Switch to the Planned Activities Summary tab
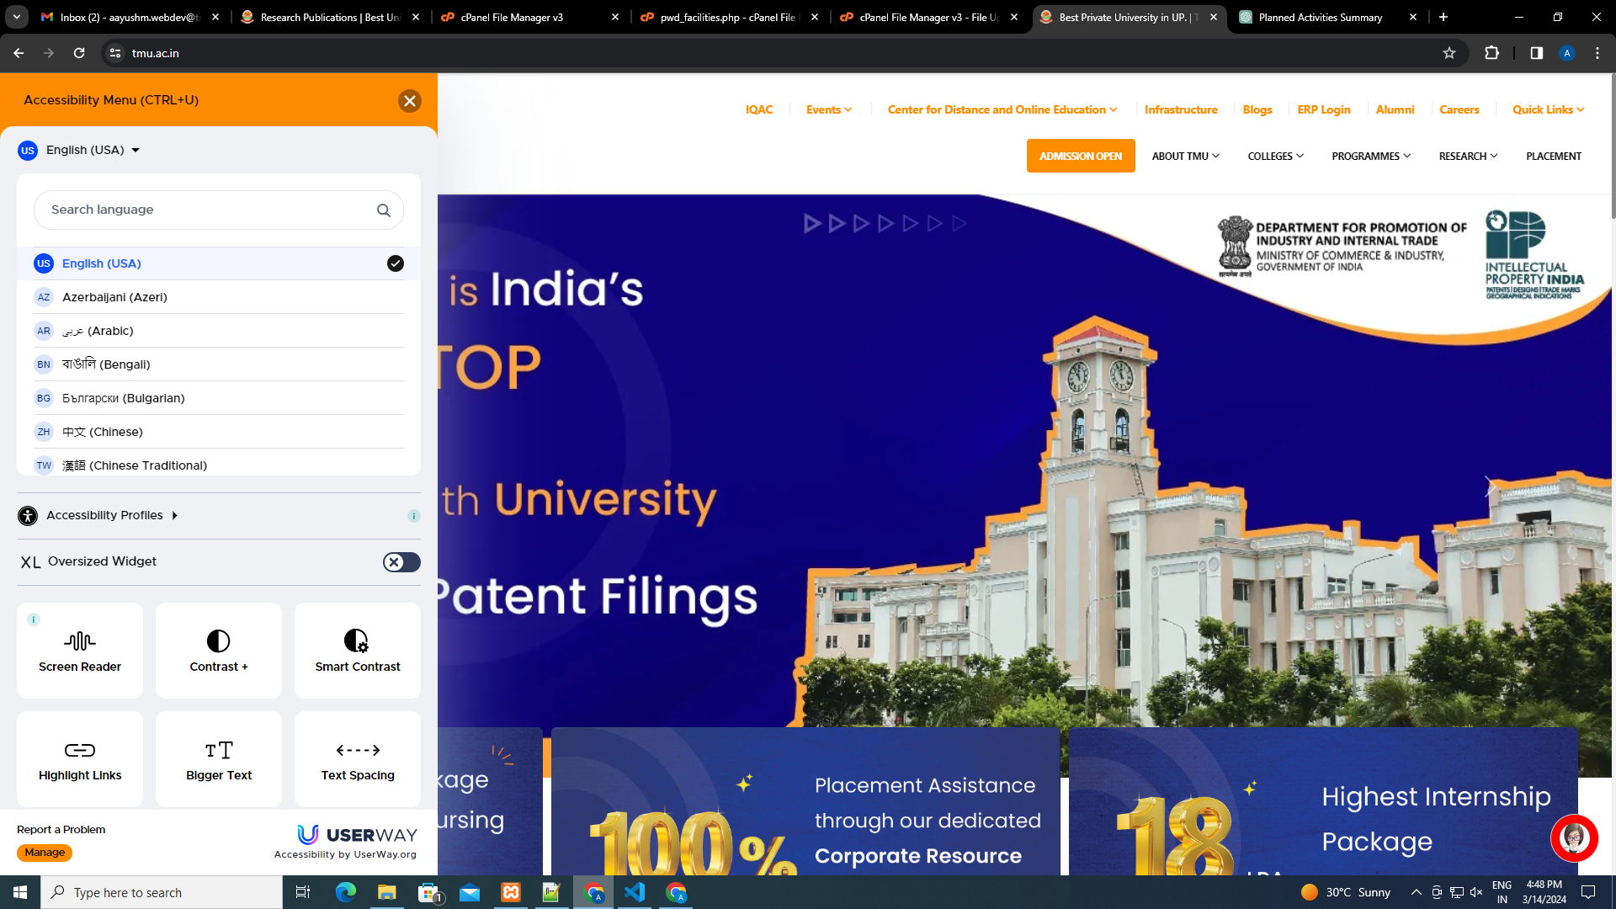 pyautogui.click(x=1320, y=17)
